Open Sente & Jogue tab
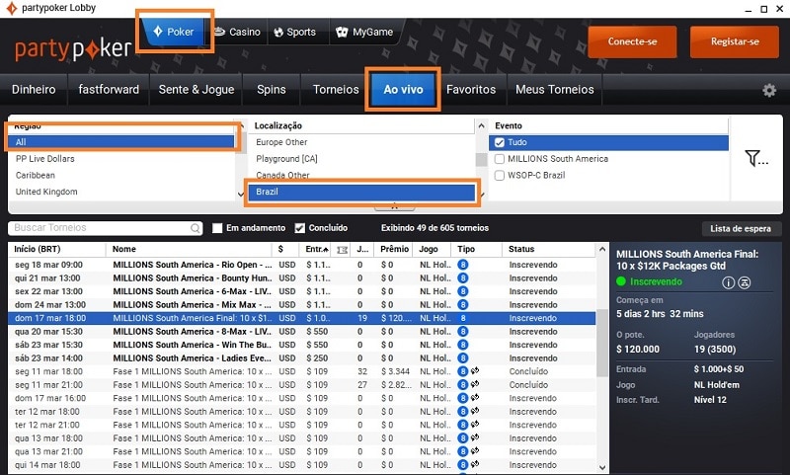Screen dimensions: 790x475 pyautogui.click(x=197, y=90)
